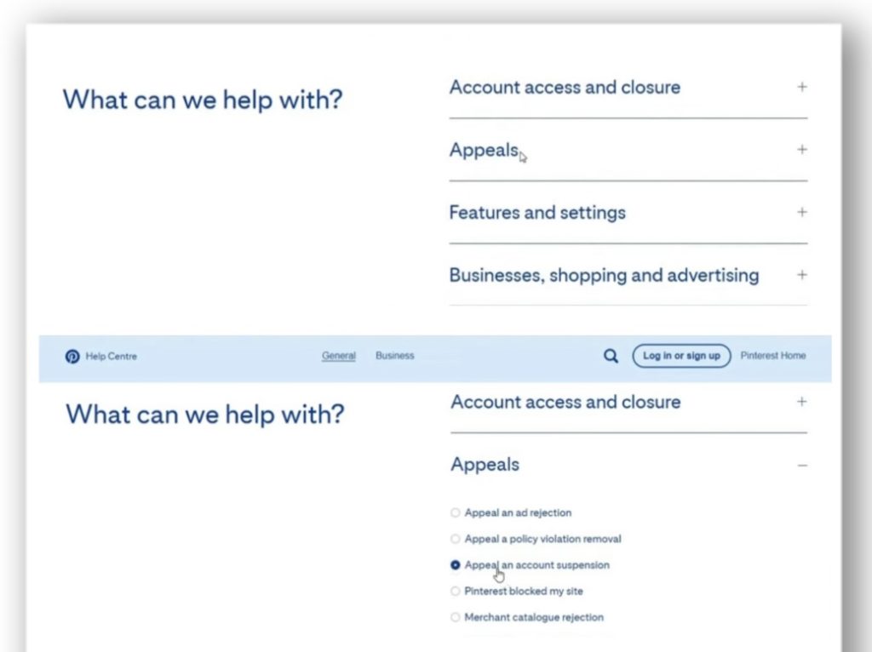
Task: Go to the Pinterest Home link
Action: coord(772,356)
